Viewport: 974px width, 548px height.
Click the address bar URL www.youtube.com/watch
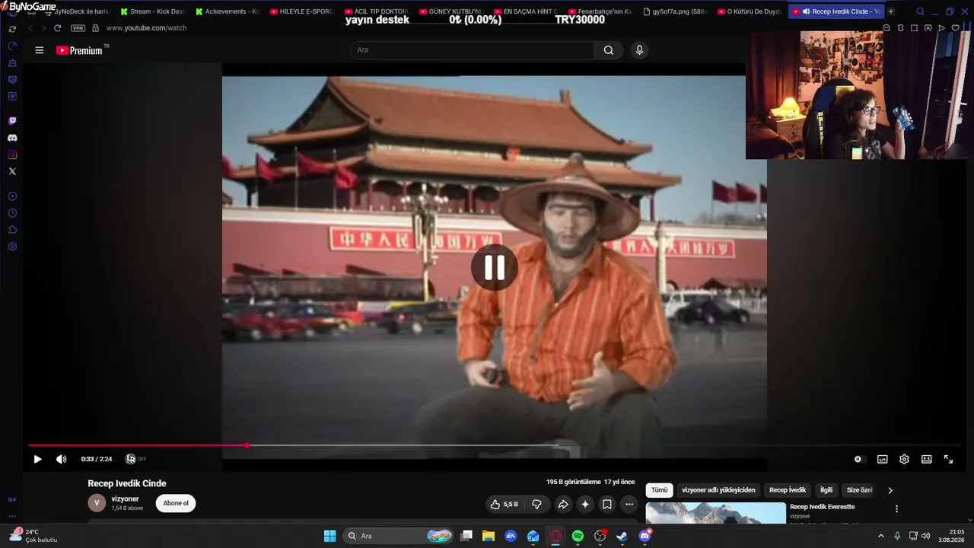(x=146, y=28)
